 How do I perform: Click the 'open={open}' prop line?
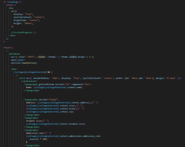(x=18, y=60)
